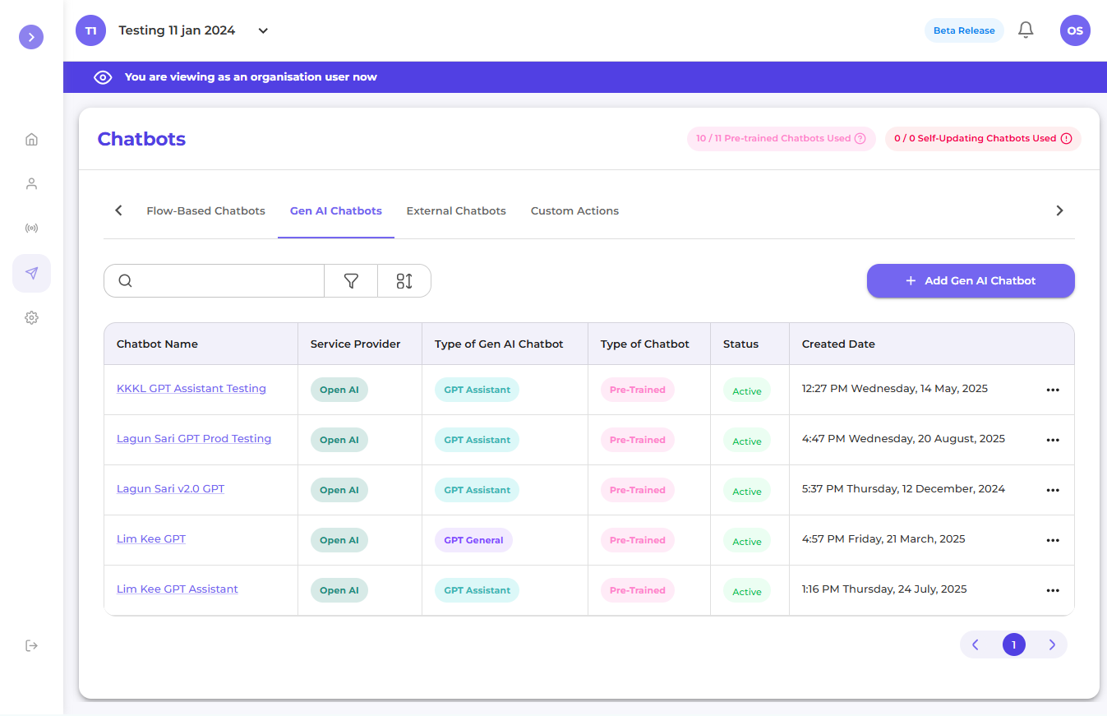
Task: Open the three-dot menu for Lagun Sari v2.0 GPT
Action: [x=1053, y=490]
